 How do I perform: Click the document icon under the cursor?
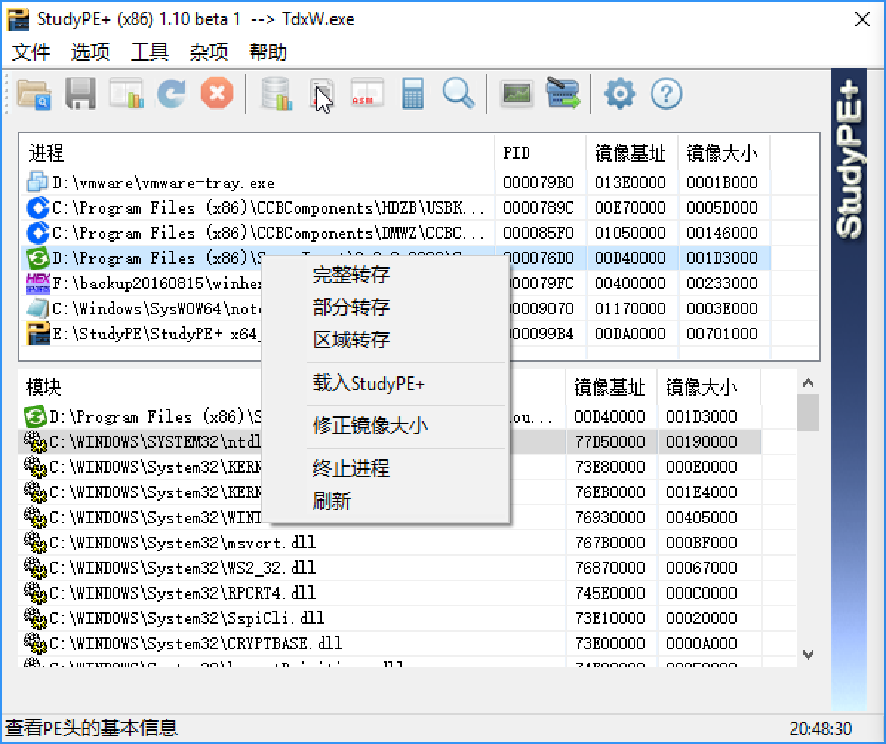(x=322, y=94)
